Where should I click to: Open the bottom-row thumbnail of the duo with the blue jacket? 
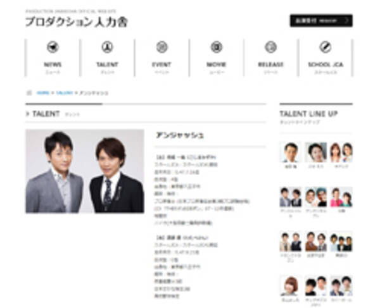tap(341, 286)
